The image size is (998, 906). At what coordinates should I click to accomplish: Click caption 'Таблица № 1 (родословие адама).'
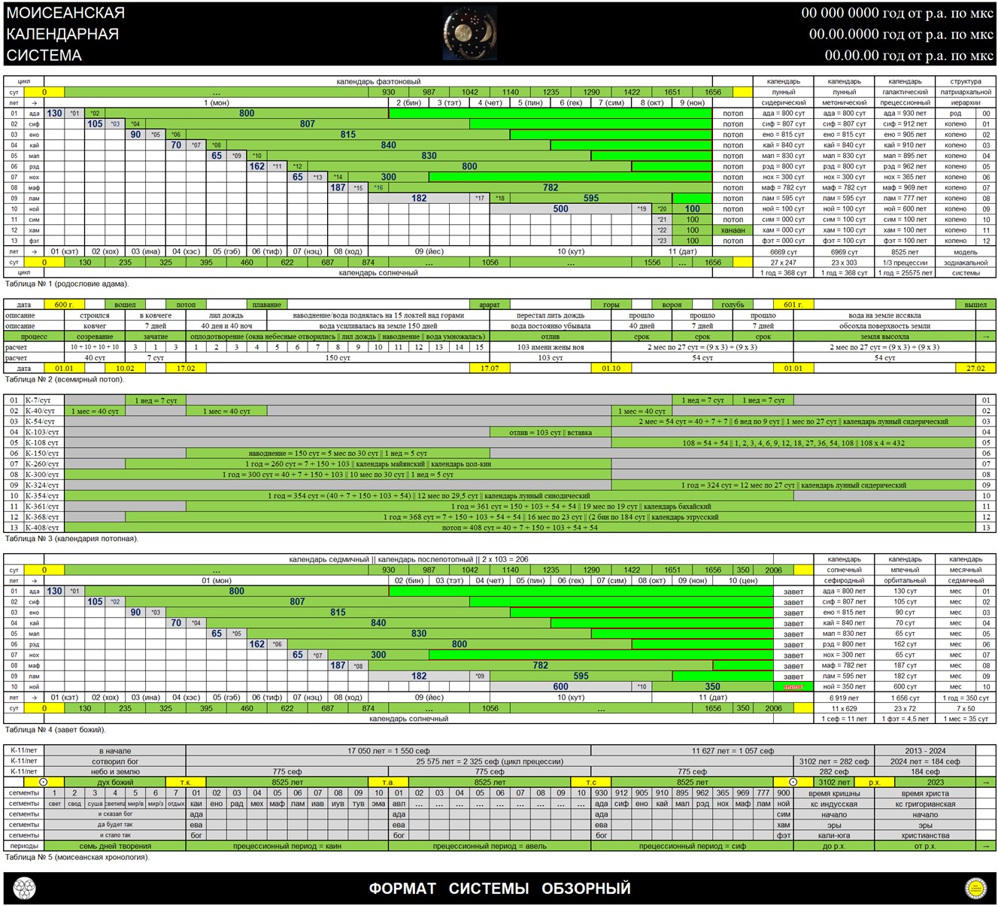coord(67,284)
